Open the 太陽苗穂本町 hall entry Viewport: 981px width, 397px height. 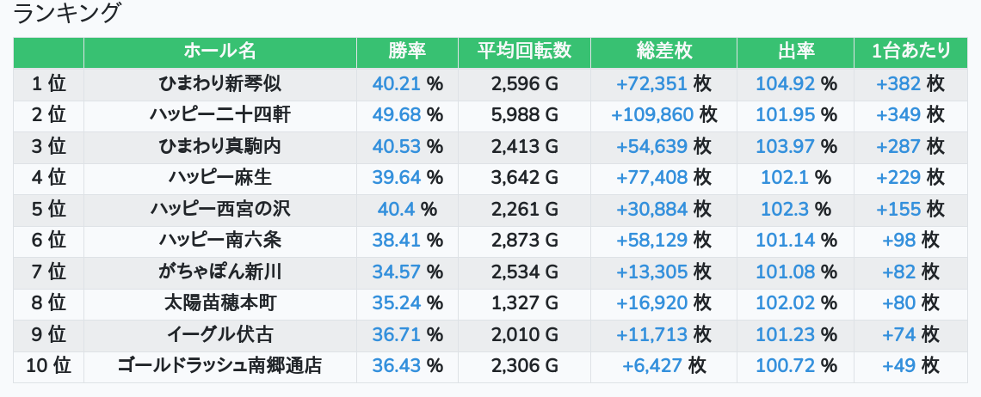[219, 302]
